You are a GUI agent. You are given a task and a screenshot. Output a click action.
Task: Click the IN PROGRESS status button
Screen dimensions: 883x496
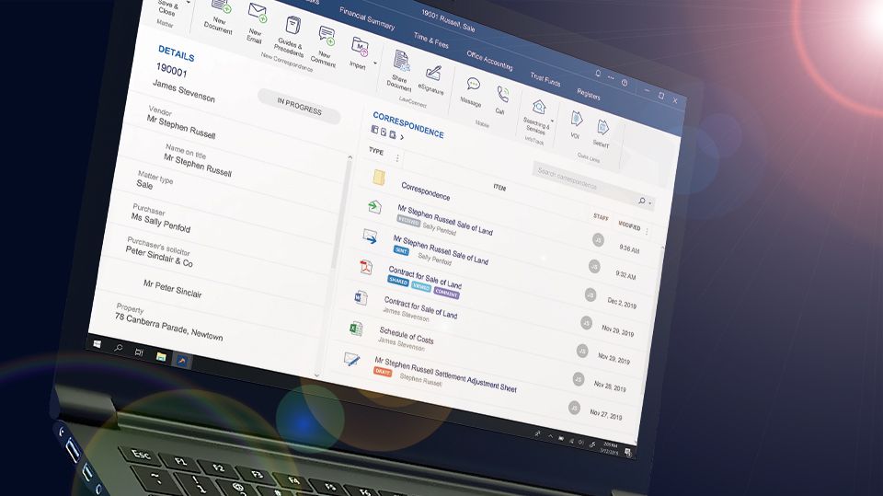click(x=299, y=105)
